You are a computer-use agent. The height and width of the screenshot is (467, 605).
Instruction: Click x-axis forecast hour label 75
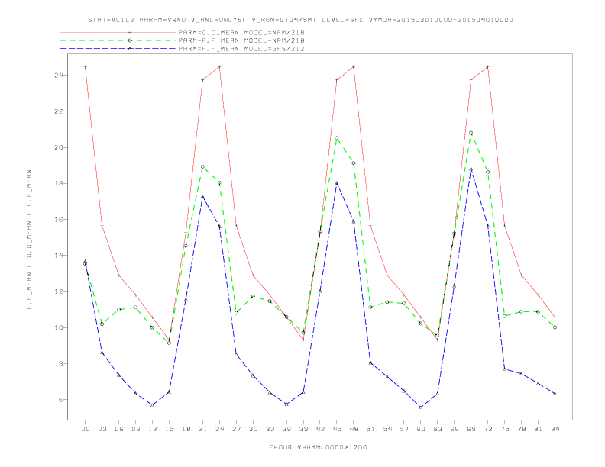point(505,429)
